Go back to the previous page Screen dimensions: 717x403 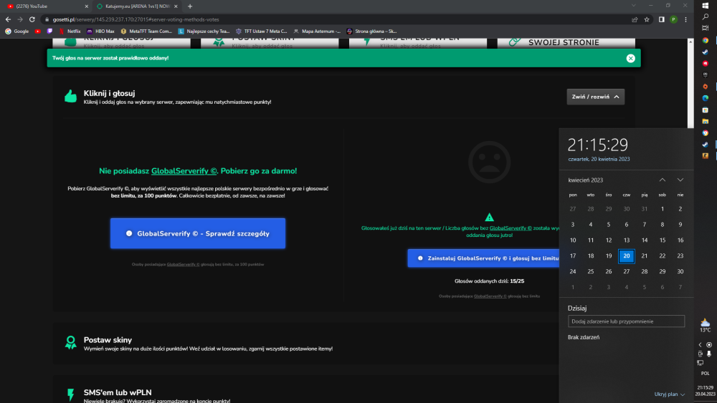pos(8,19)
